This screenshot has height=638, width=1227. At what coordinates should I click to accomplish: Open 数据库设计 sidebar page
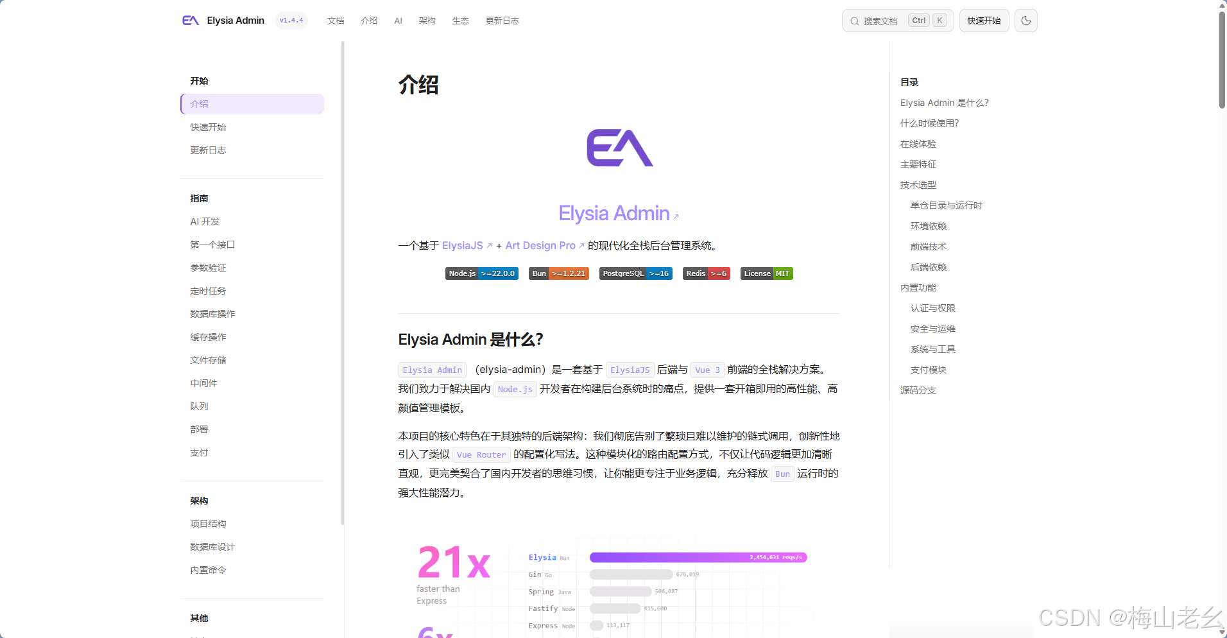click(x=212, y=547)
